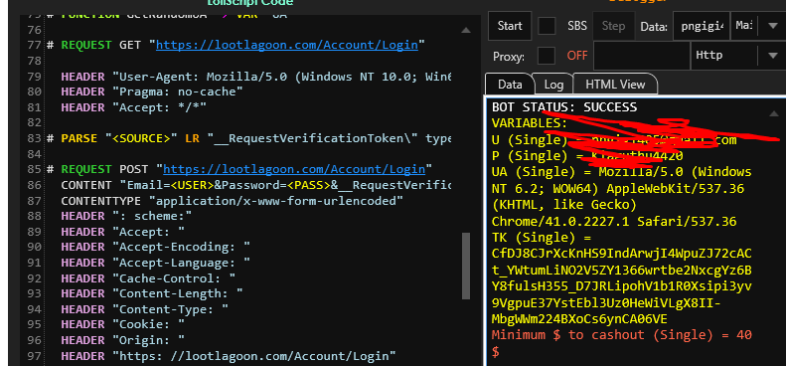Click the OFF proxy status label

577,56
